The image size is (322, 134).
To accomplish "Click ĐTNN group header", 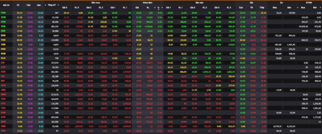I will coord(309,3).
